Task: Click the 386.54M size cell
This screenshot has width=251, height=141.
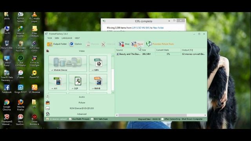Action: [146, 54]
